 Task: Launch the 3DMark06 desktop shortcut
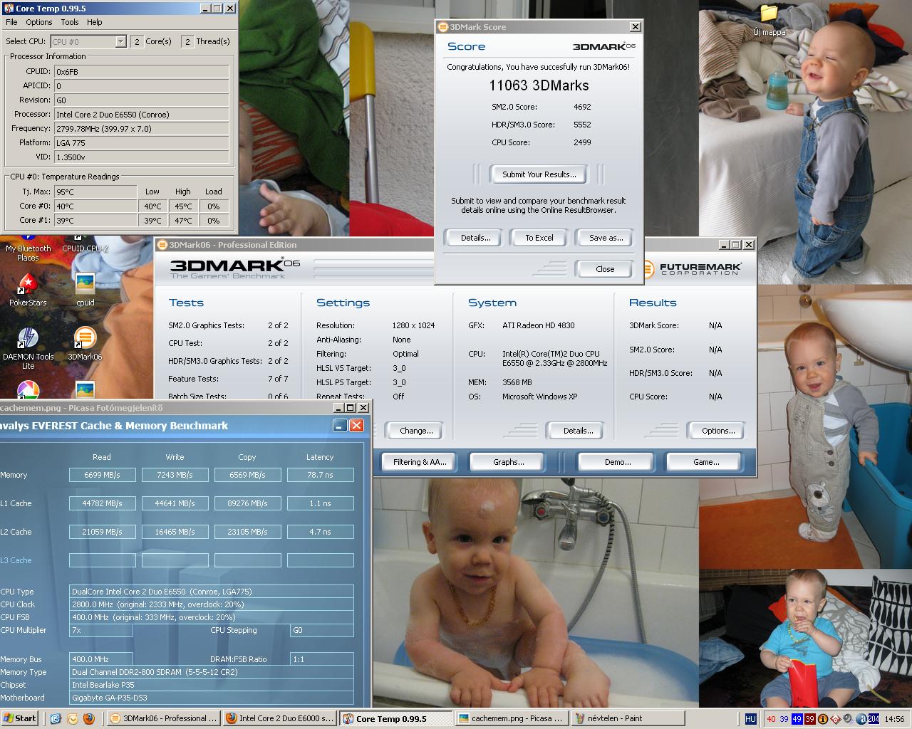pos(85,345)
